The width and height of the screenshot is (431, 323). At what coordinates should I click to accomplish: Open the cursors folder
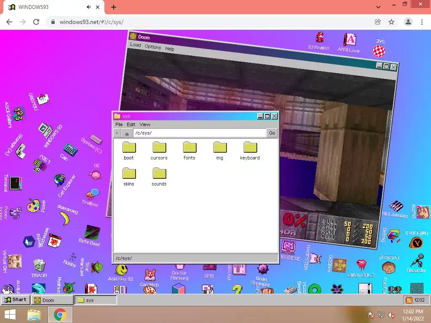[159, 151]
